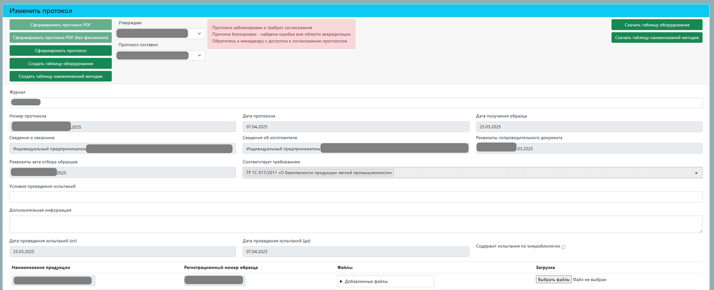This screenshot has height=290, width=714.
Task: Click the 'Номер протокола' field
Action: coord(123,127)
